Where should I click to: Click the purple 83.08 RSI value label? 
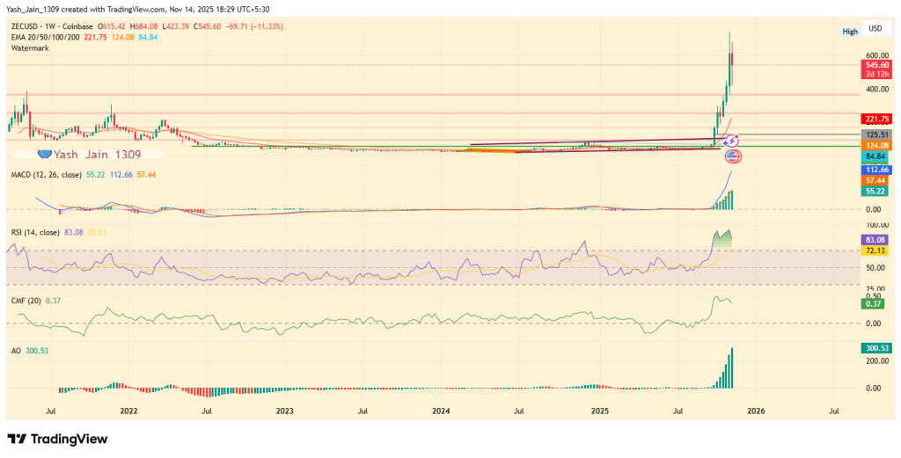(874, 239)
